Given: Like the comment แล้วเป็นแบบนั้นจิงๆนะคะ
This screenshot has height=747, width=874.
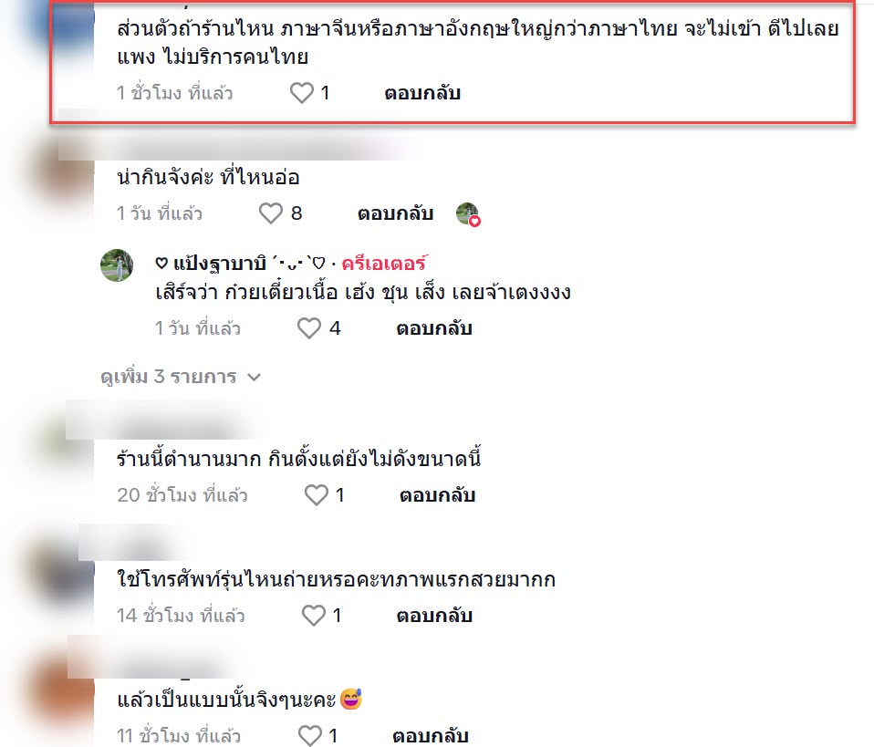Looking at the screenshot, I should pyautogui.click(x=310, y=736).
